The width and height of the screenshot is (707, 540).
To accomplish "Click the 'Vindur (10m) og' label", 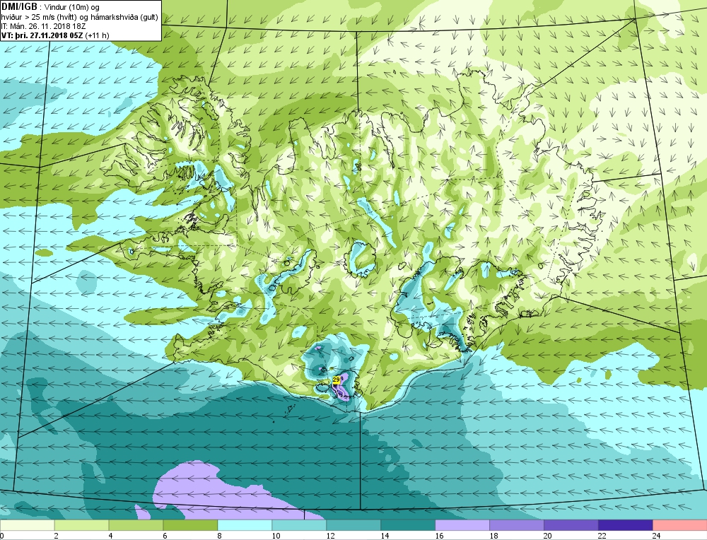I will coord(72,8).
